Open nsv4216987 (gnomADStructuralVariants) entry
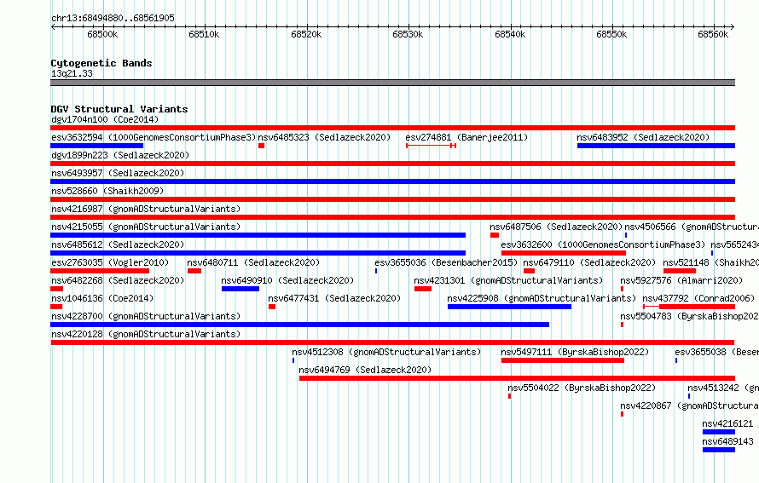Viewport: 759px width, 483px height. click(x=146, y=209)
